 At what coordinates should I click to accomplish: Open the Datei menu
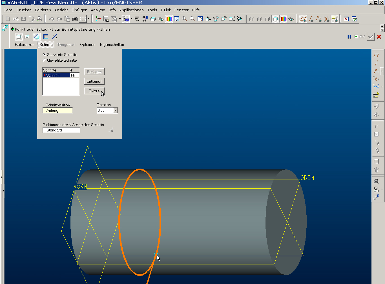(8, 10)
